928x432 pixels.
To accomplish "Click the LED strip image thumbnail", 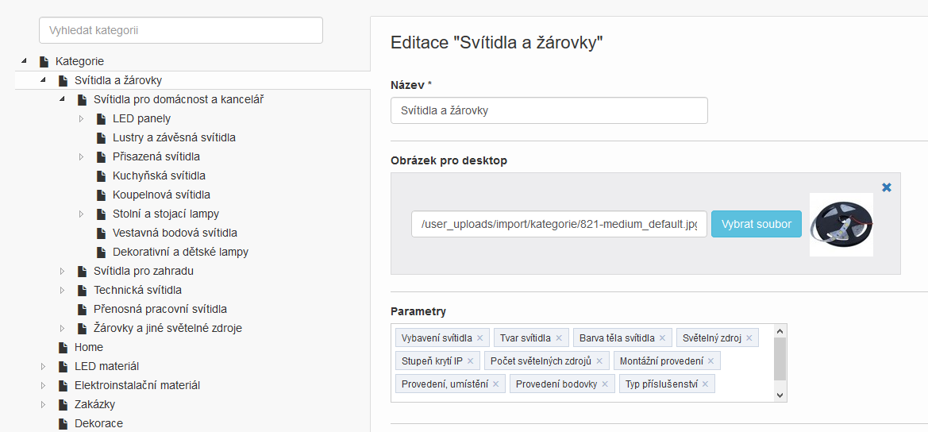I will pyautogui.click(x=841, y=225).
